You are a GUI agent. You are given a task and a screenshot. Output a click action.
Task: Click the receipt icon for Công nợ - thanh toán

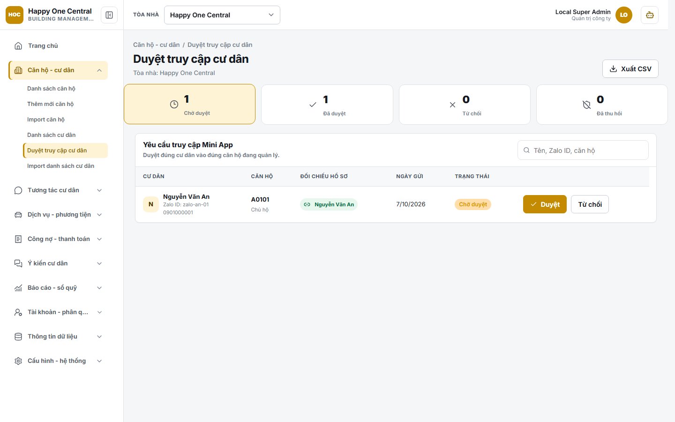point(18,239)
